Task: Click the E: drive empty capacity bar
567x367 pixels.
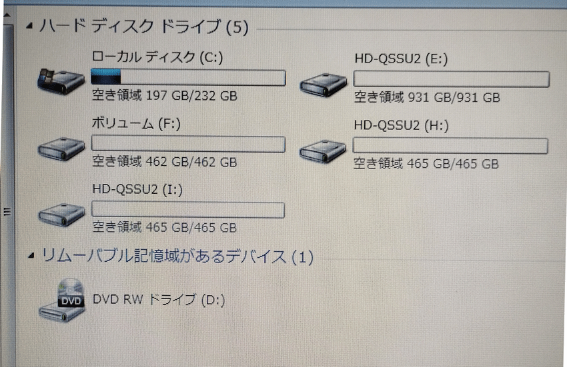Action: pos(452,79)
